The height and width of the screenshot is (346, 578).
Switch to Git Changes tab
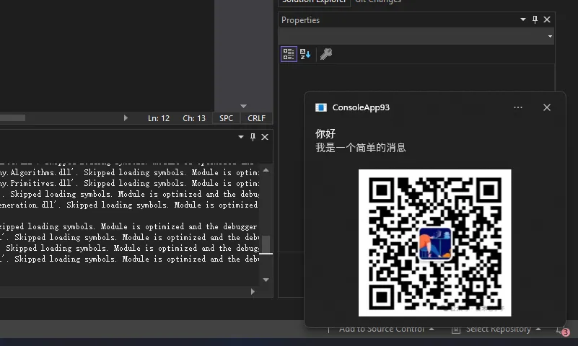coord(377,1)
